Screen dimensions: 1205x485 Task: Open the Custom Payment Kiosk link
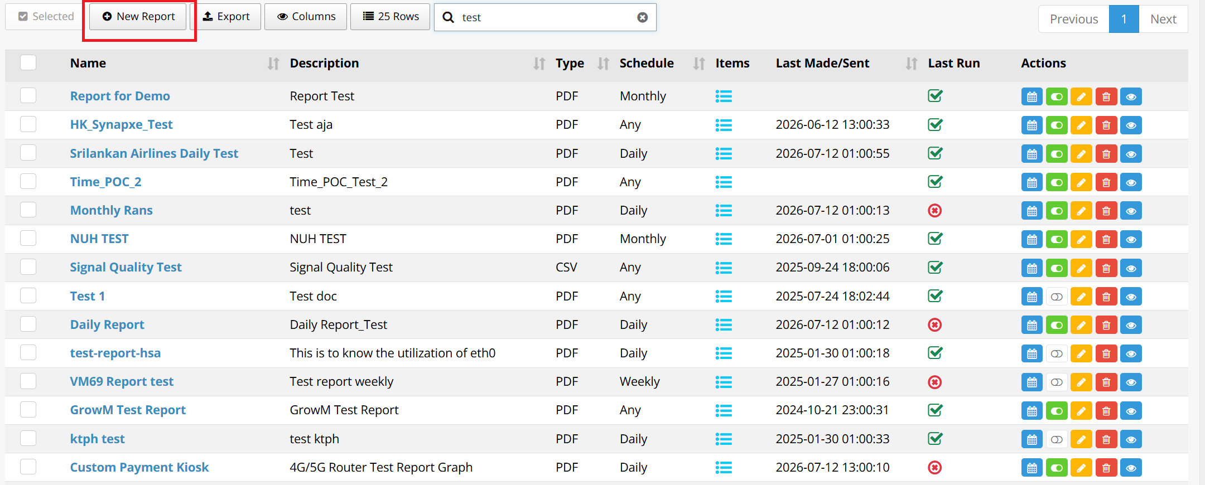[139, 467]
